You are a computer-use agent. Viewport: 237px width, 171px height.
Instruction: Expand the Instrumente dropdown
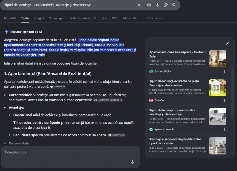[x=155, y=18]
